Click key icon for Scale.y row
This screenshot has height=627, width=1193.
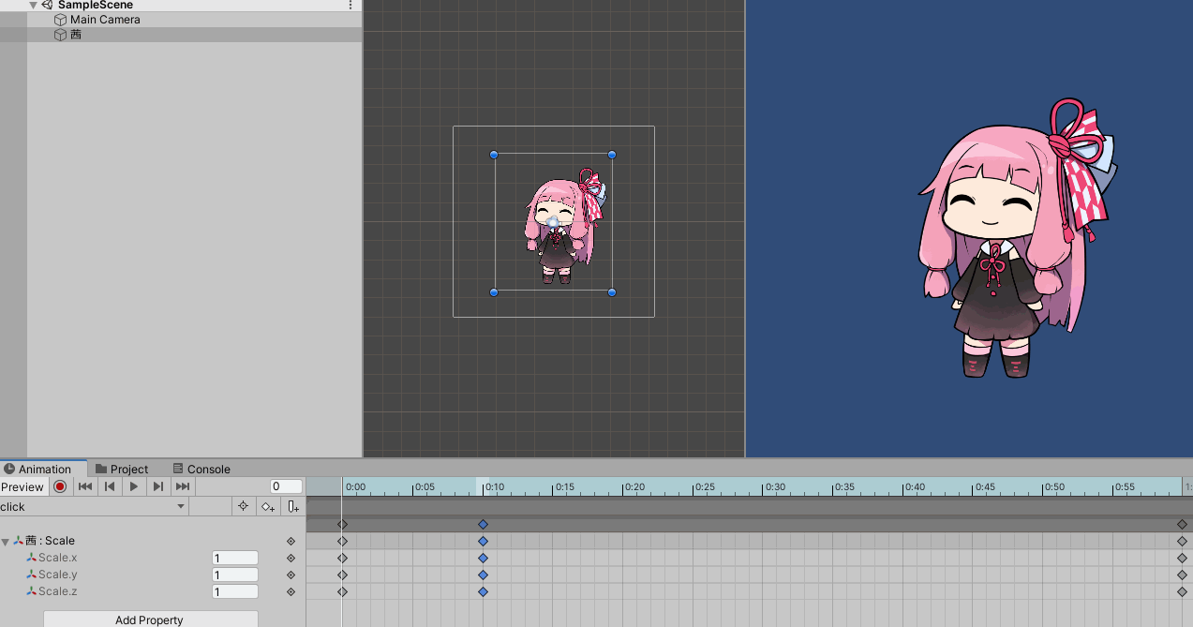point(291,575)
